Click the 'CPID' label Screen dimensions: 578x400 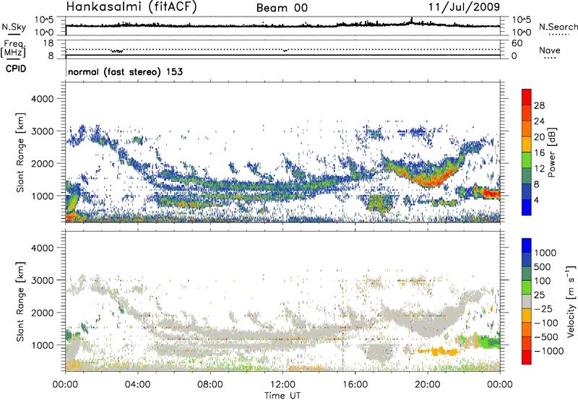[16, 69]
